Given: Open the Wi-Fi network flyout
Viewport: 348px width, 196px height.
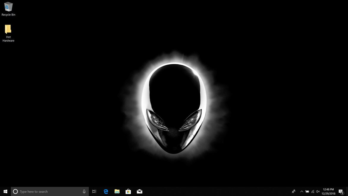Looking at the screenshot, I should coord(313,191).
